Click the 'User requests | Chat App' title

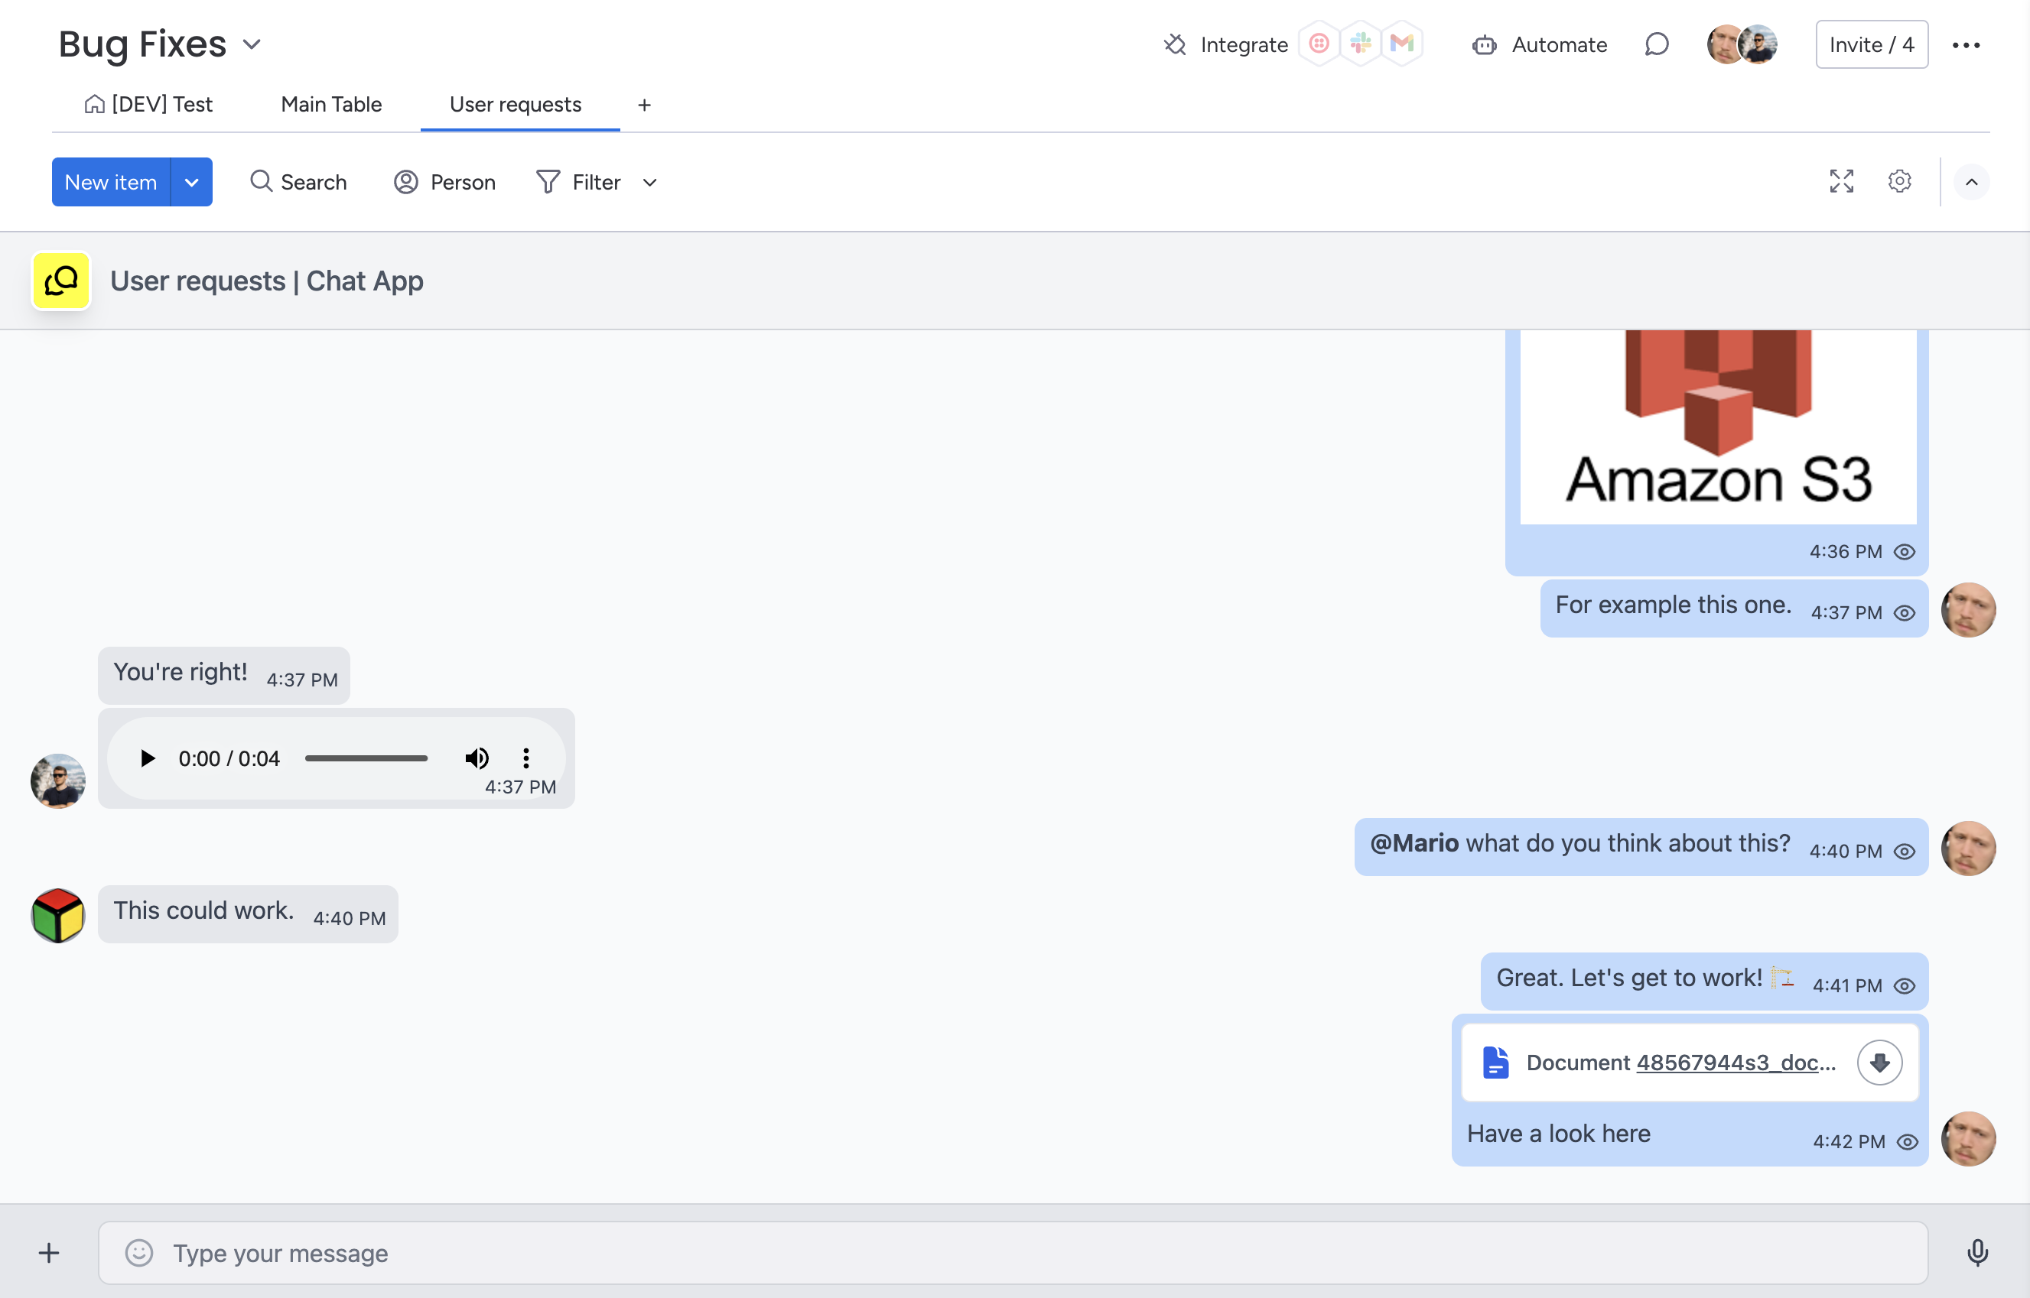coord(266,281)
